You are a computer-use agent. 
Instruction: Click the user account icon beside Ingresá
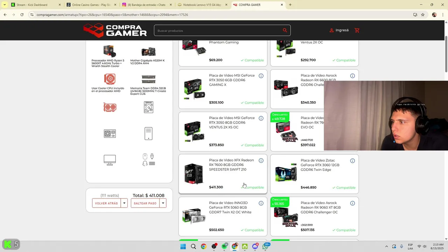pyautogui.click(x=331, y=30)
